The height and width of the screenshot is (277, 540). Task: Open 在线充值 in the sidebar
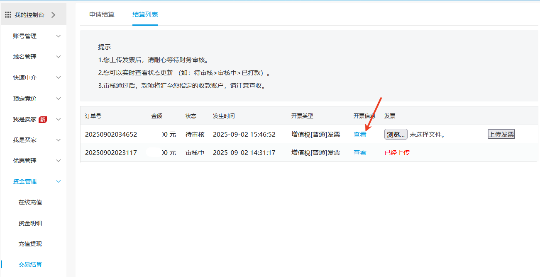pos(30,202)
